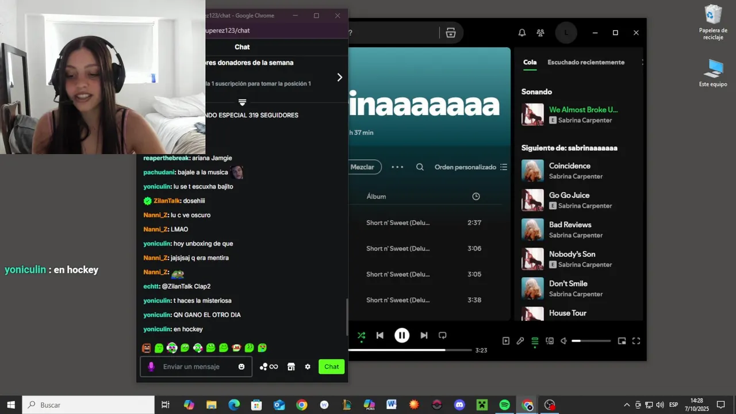Open channel points infinity icon
Viewport: 736px width, 414px height.
(269, 367)
